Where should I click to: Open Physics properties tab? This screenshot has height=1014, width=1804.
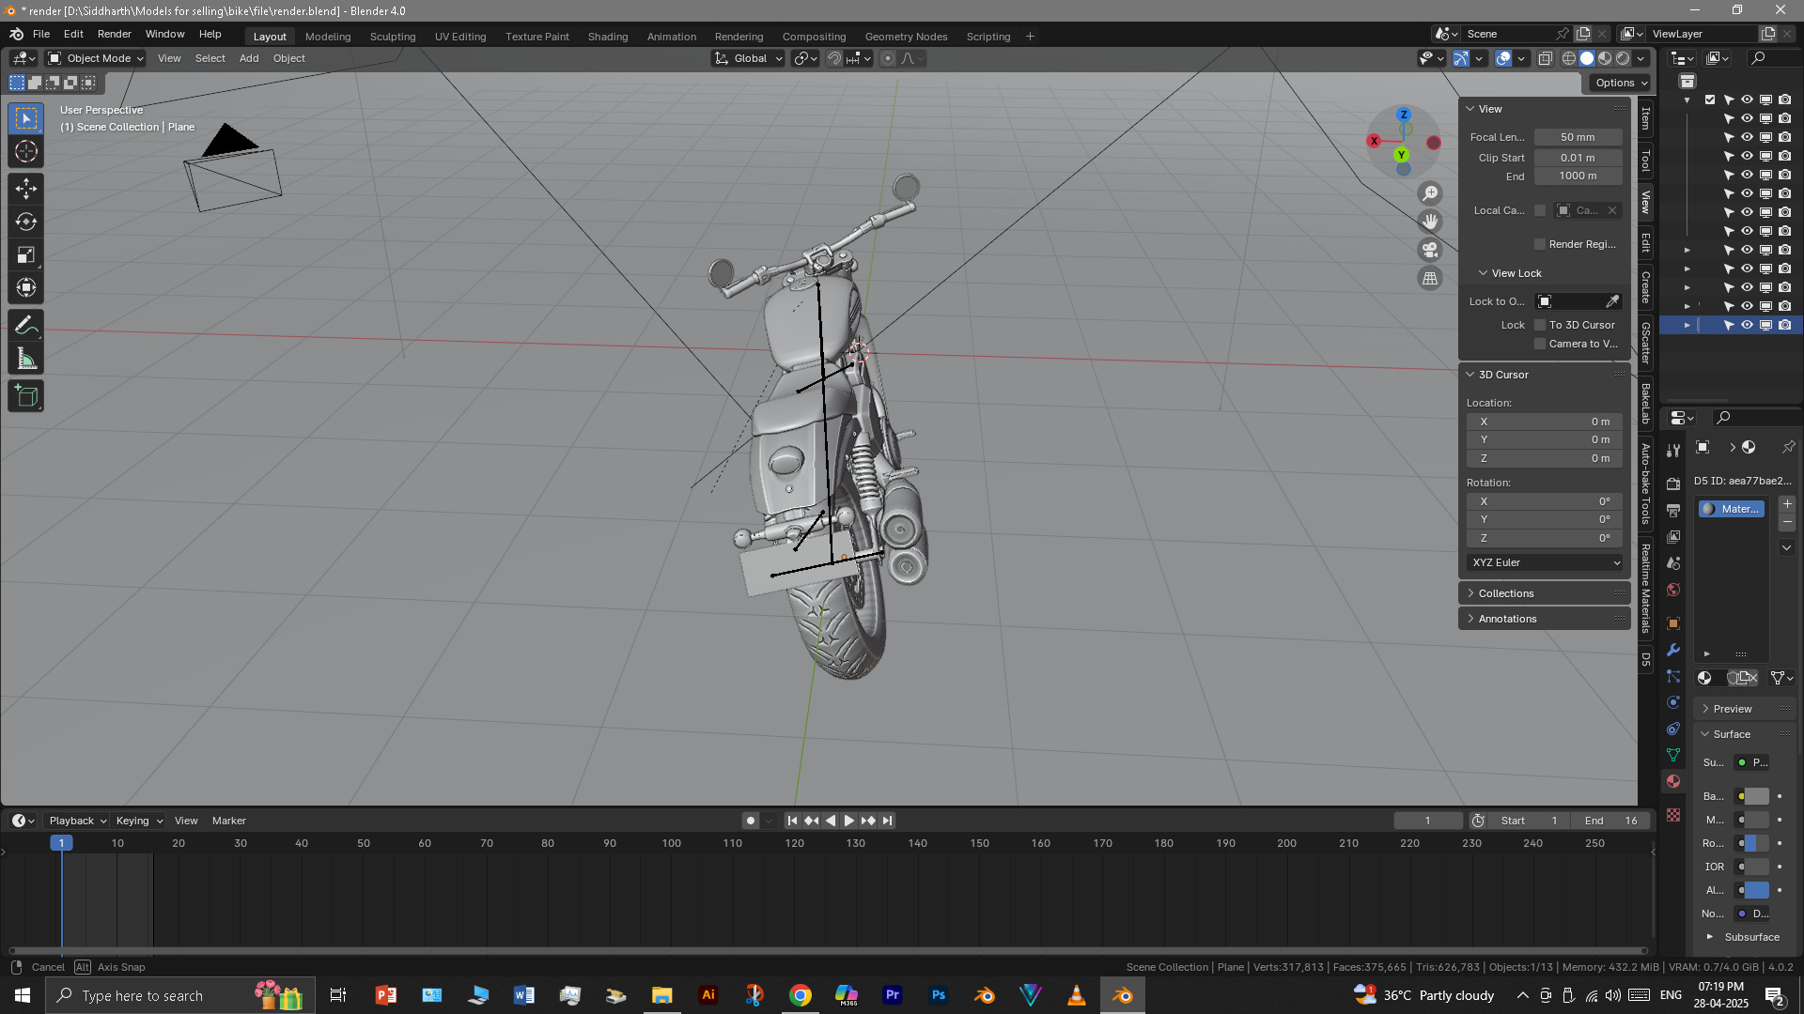coord(1673,702)
